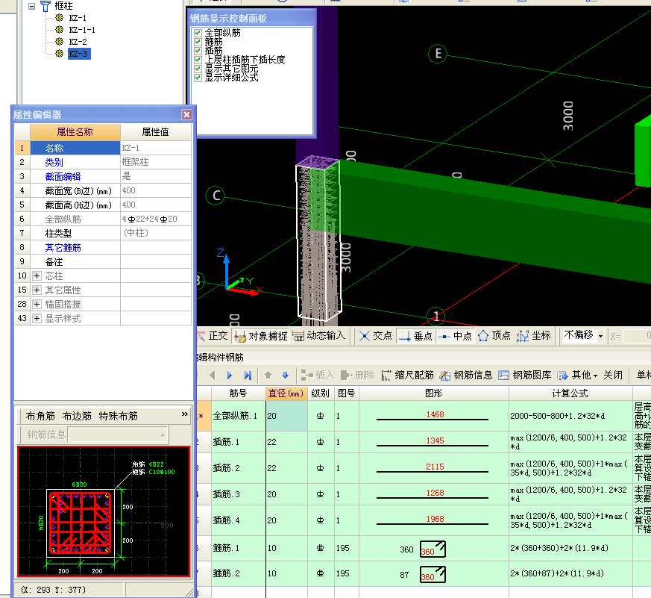Expand the 其它属性 property group

tap(37, 290)
